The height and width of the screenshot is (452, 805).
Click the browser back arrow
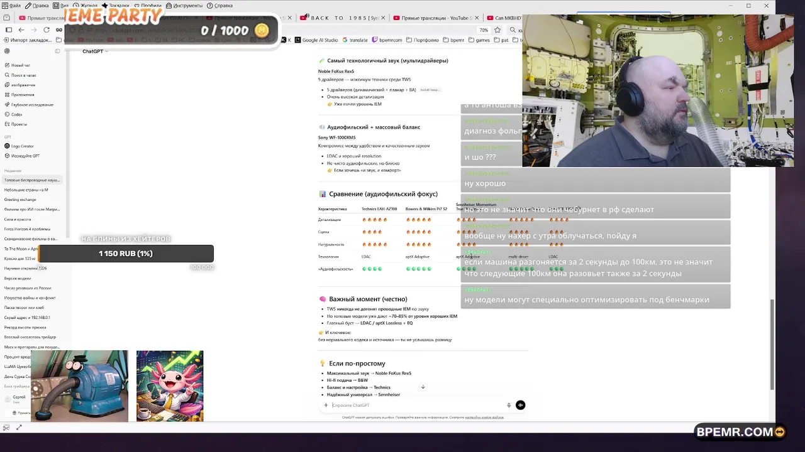coord(21,30)
